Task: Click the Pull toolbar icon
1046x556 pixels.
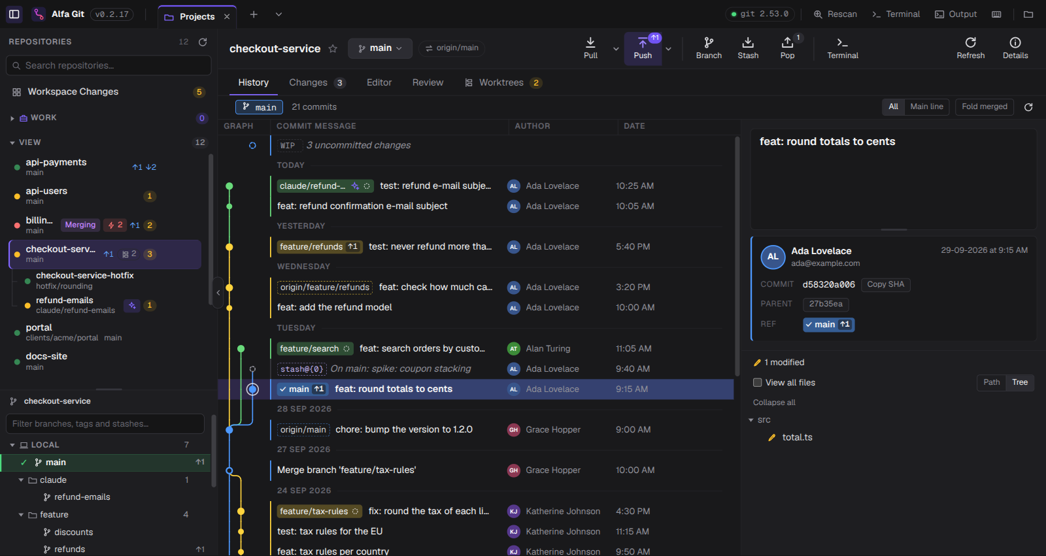Action: (590, 48)
